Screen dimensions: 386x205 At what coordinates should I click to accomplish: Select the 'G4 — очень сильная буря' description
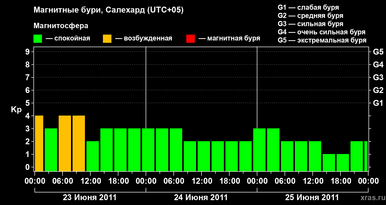[321, 32]
